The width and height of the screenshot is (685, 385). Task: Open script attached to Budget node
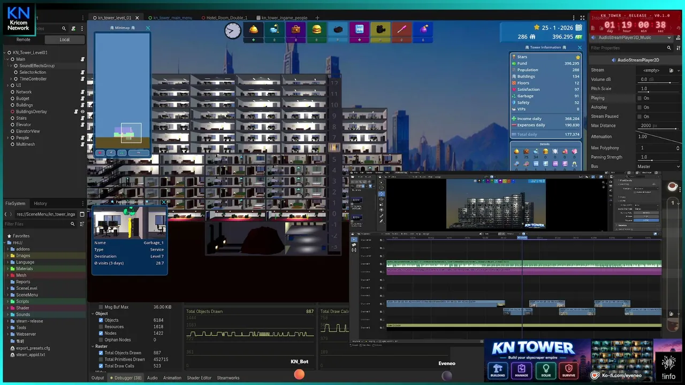click(82, 98)
